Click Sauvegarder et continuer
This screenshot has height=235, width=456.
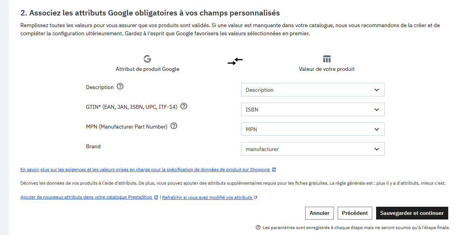412,213
